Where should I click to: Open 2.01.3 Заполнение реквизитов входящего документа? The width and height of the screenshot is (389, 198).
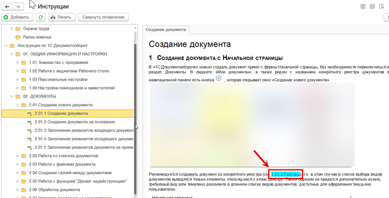click(x=84, y=131)
